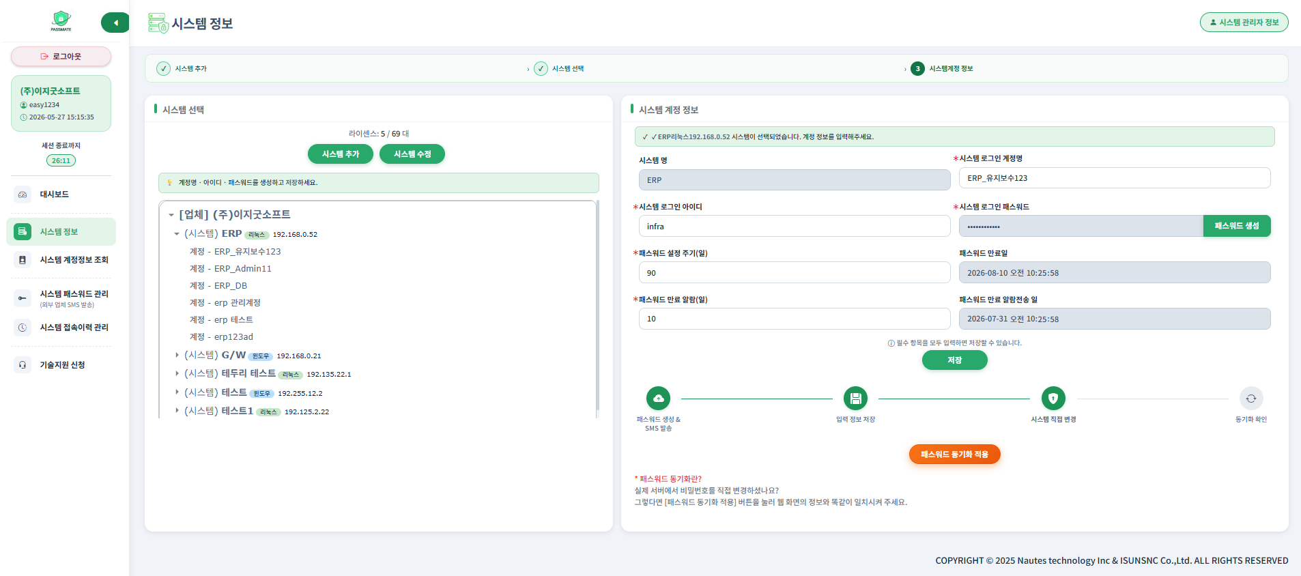Click the 시스템 패스워드 관리 key icon
The height and width of the screenshot is (576, 1301).
click(x=23, y=298)
